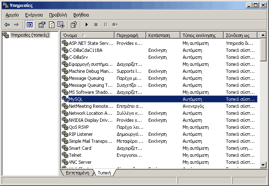Open the Βοήθεια menu
This screenshot has height=186, width=269.
pyautogui.click(x=81, y=15)
